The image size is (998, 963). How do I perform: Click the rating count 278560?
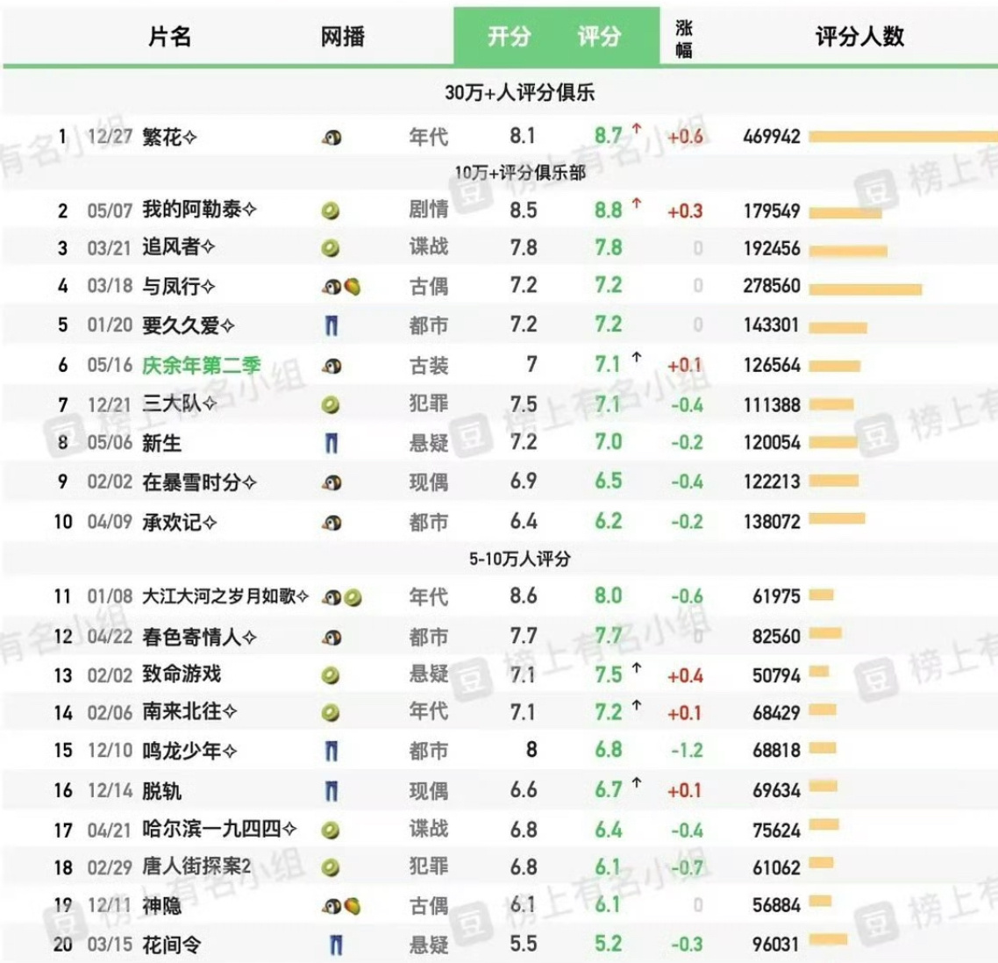tap(772, 286)
